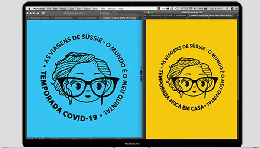
Task: Open Notification Center list icon
Action: coord(237,9)
